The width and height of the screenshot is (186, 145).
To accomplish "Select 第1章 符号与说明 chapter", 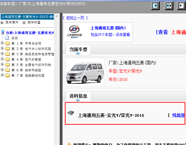I will pyautogui.click(x=26, y=43).
